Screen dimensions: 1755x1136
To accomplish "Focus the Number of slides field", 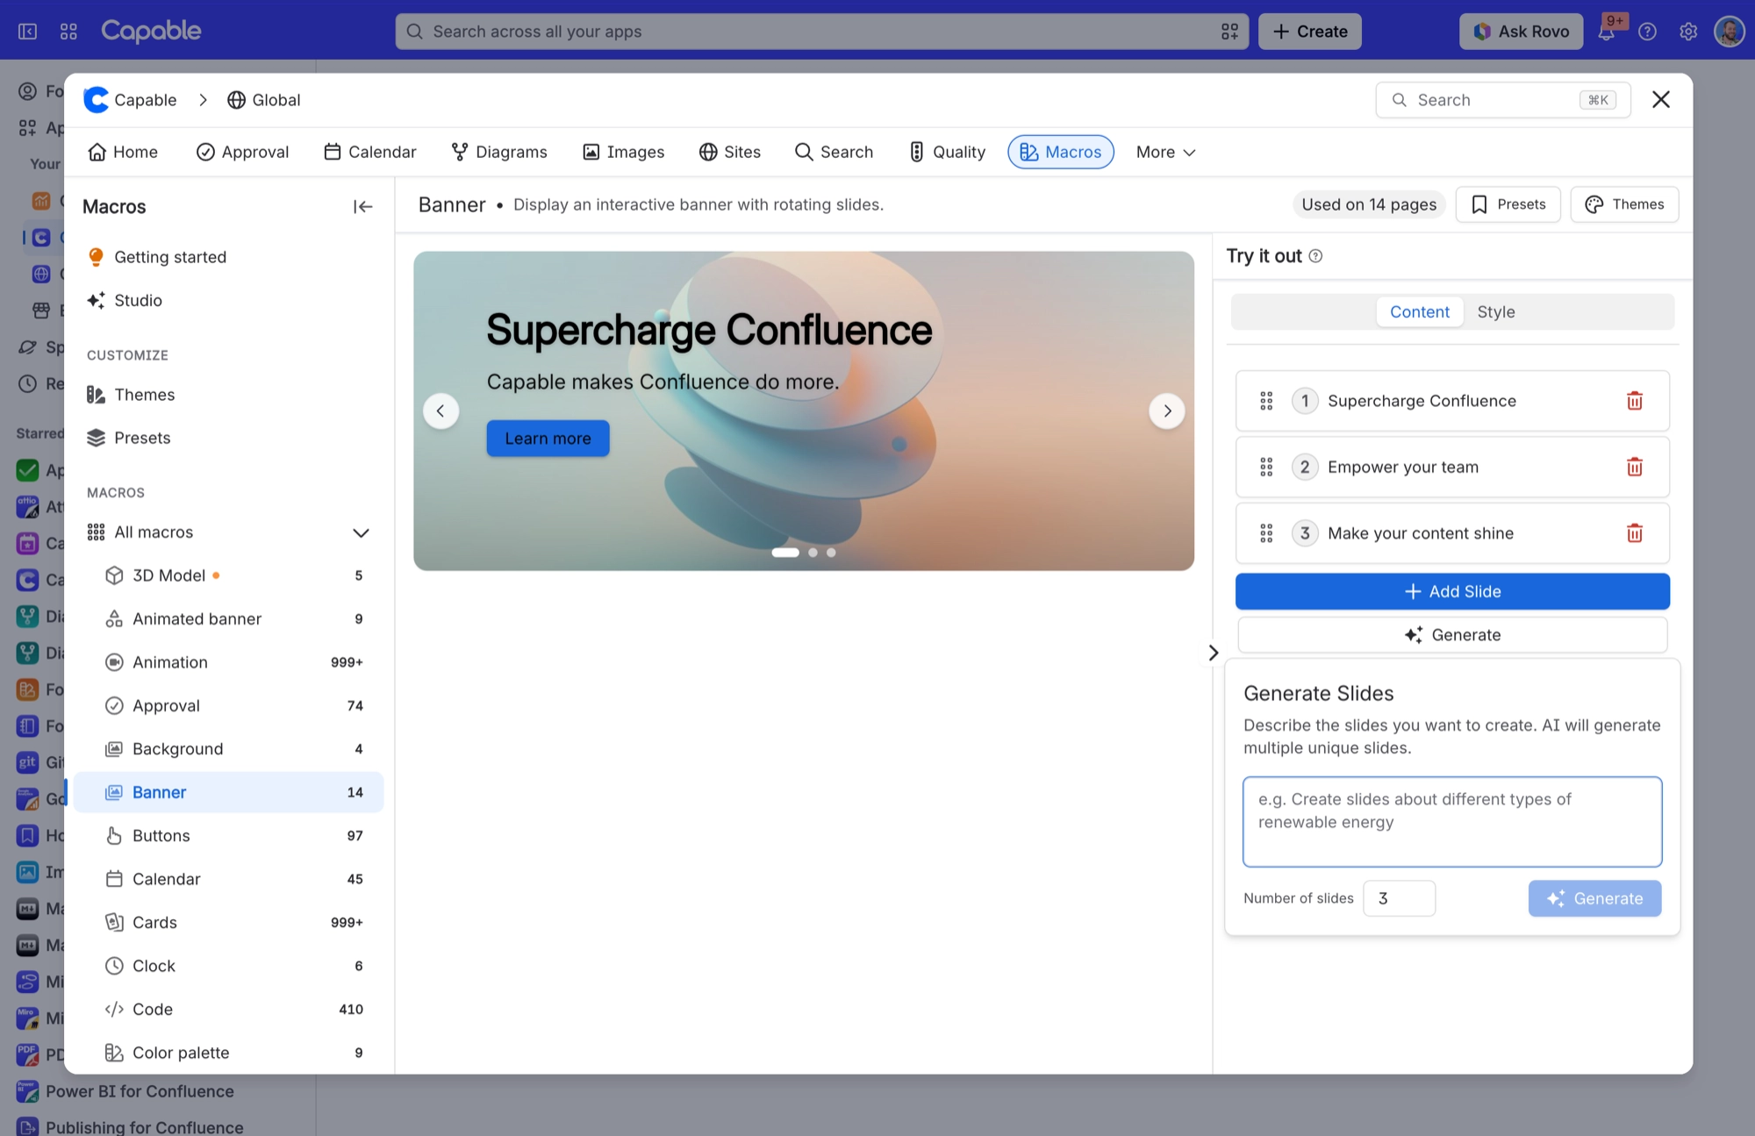I will 1399,898.
